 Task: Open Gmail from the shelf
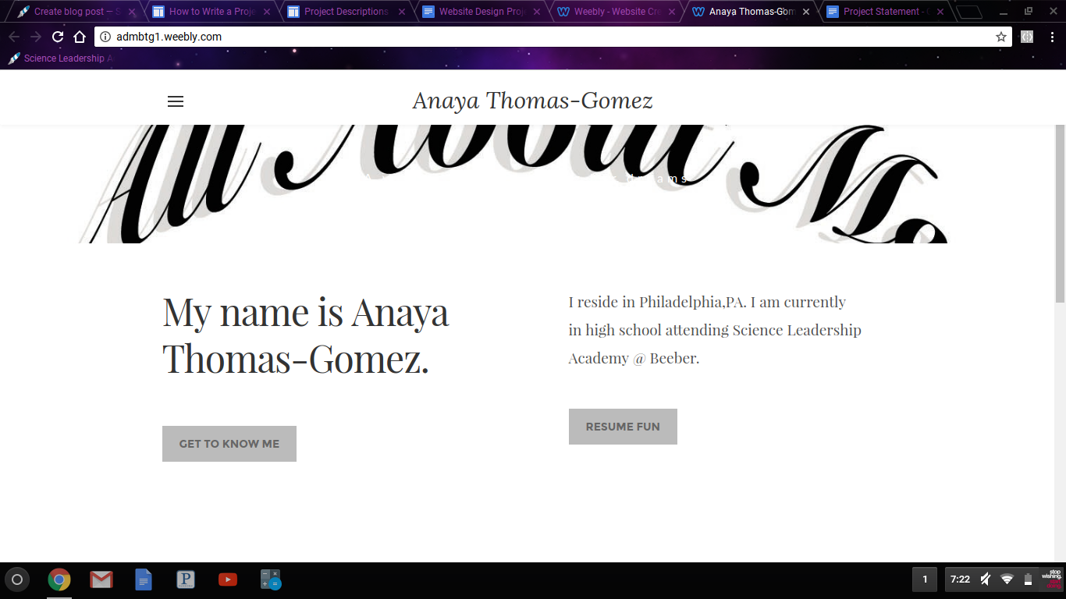[101, 580]
